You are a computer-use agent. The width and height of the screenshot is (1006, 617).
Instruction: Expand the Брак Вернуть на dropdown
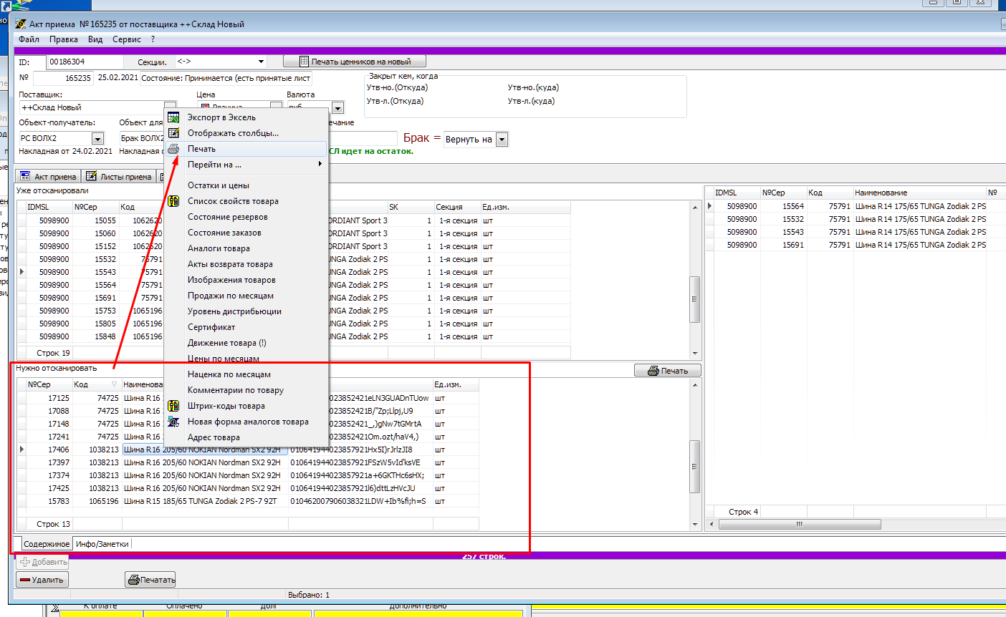tap(502, 140)
